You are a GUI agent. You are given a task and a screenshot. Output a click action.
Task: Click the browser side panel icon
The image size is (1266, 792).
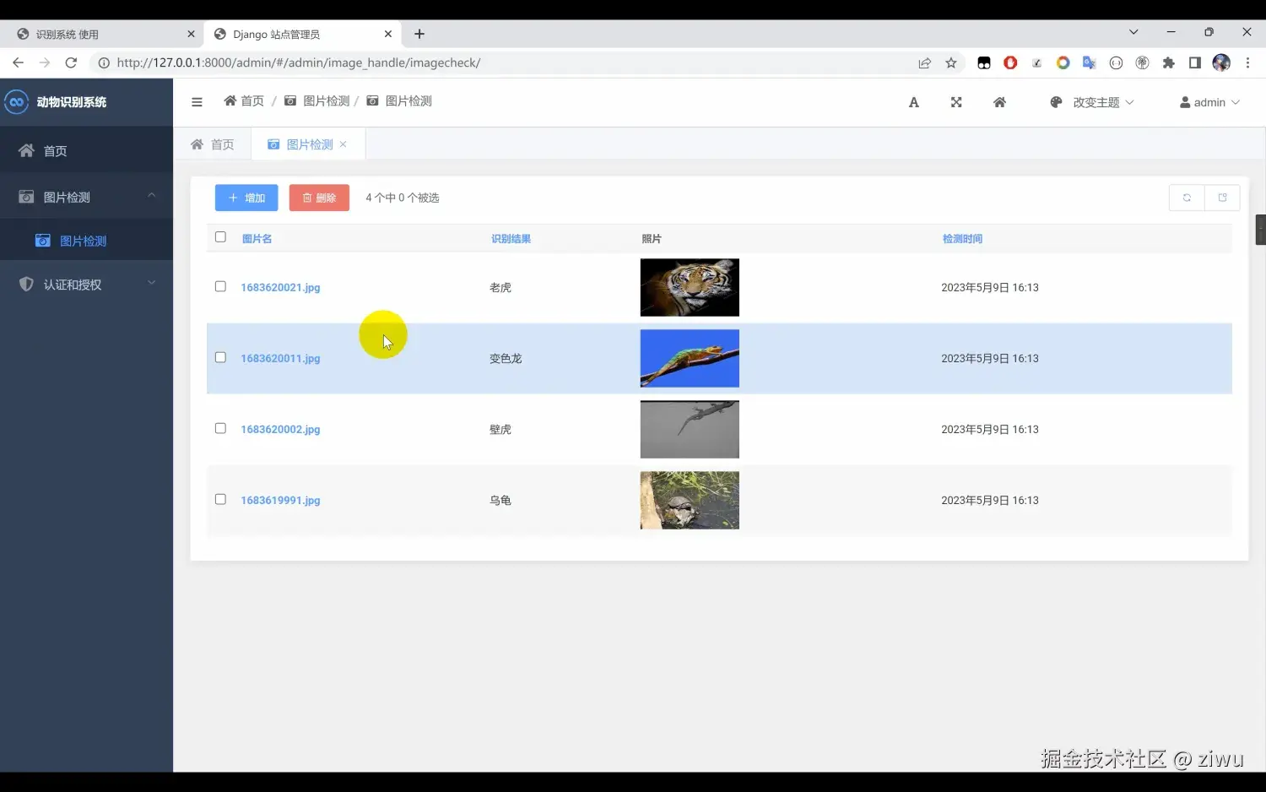(1194, 62)
